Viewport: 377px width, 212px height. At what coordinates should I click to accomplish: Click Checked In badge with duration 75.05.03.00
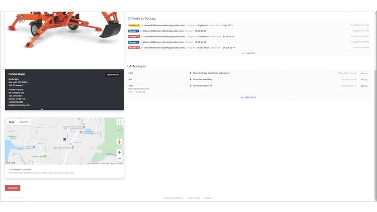pyautogui.click(x=133, y=31)
